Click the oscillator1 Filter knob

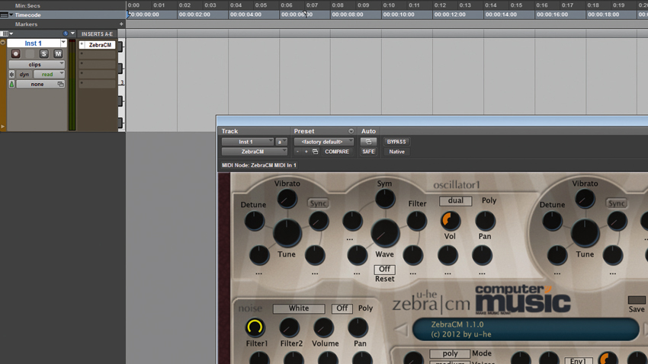[416, 220]
